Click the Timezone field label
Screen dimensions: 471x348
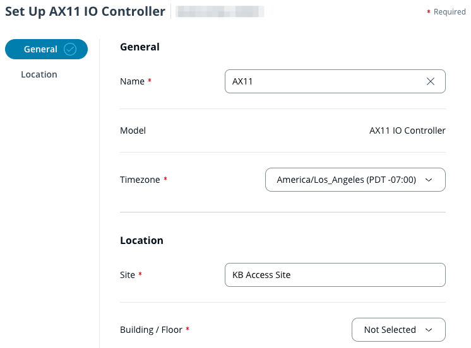click(x=140, y=180)
